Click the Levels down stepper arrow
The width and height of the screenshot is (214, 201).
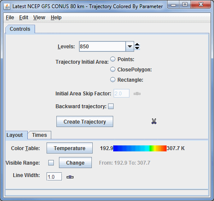point(137,48)
